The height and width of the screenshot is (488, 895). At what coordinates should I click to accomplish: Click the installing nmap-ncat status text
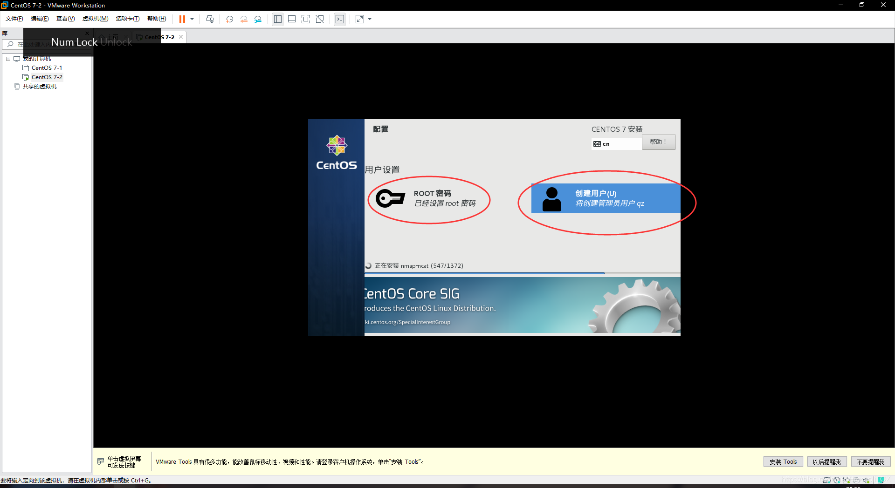(419, 266)
